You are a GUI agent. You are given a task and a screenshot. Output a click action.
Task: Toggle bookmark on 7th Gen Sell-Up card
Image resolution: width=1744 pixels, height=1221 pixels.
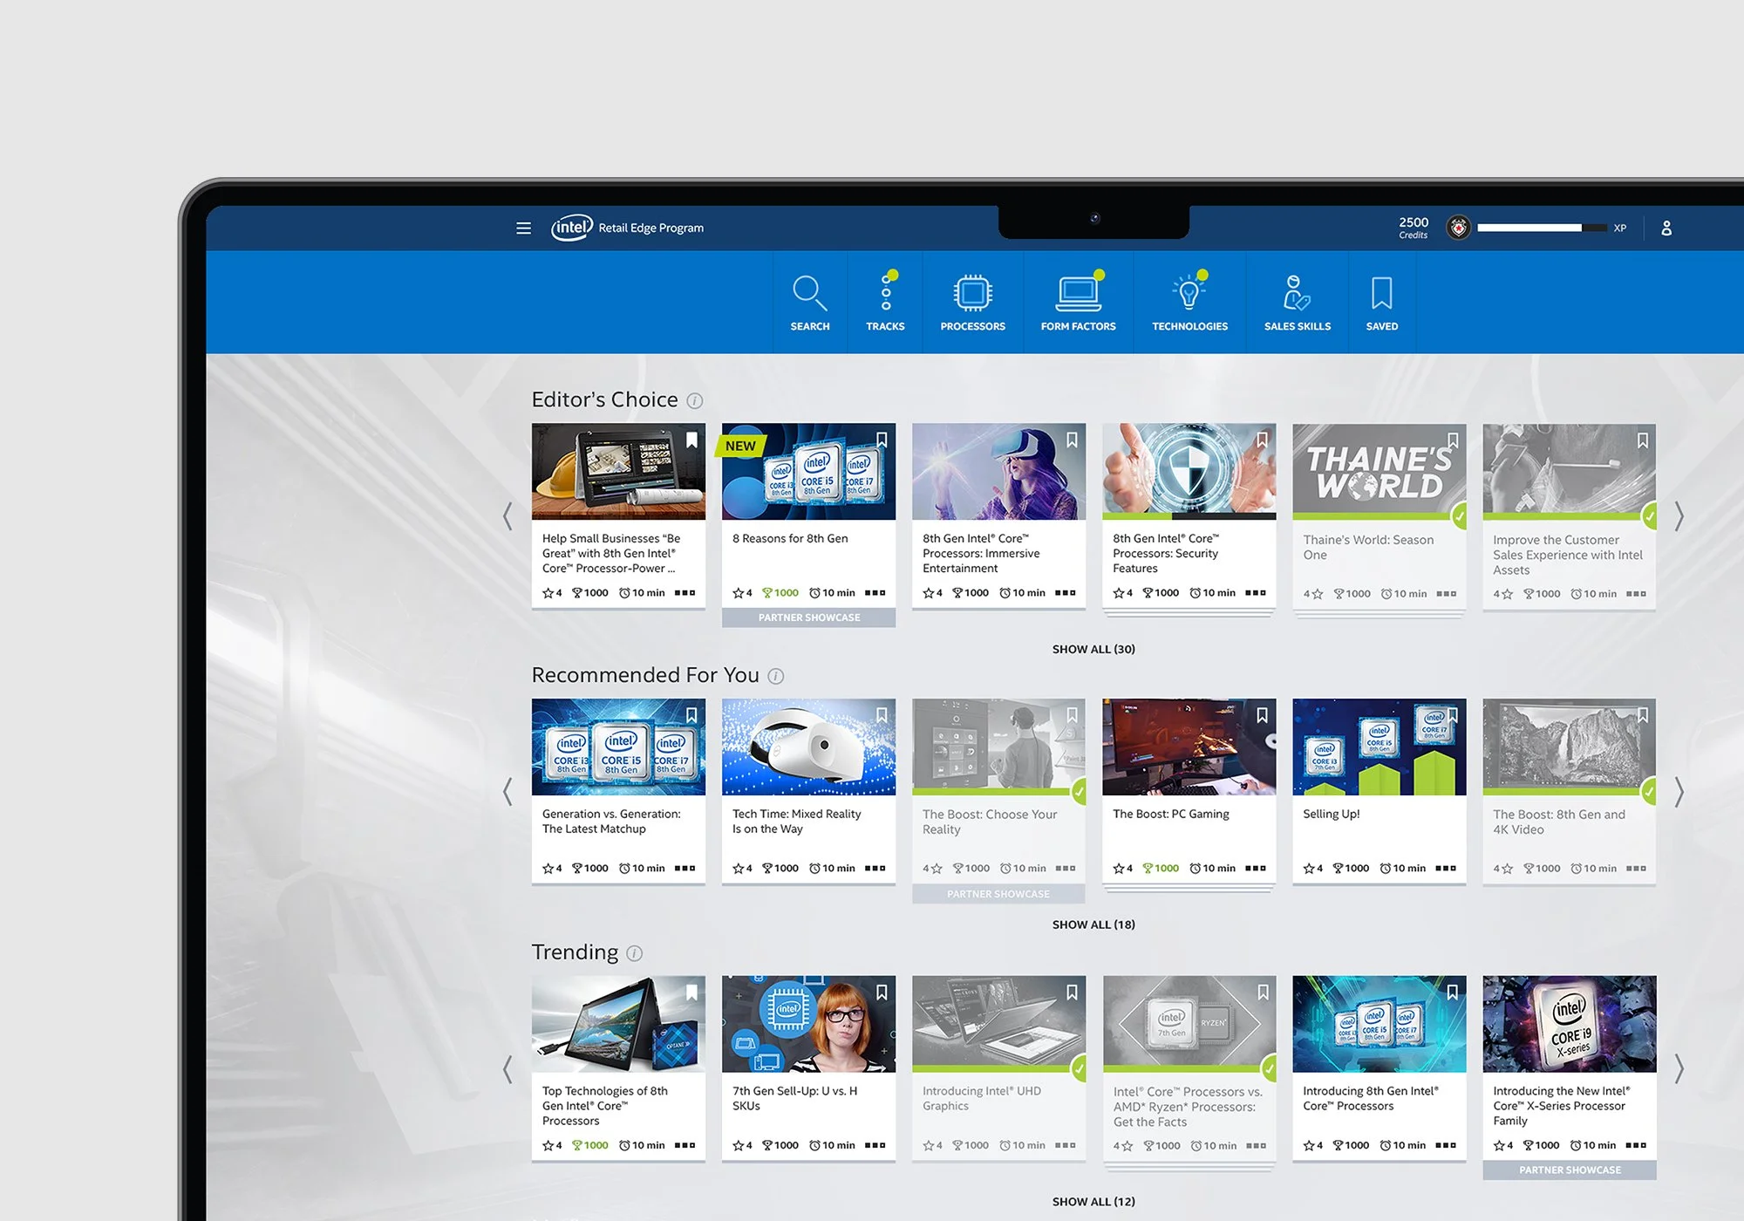(x=882, y=992)
